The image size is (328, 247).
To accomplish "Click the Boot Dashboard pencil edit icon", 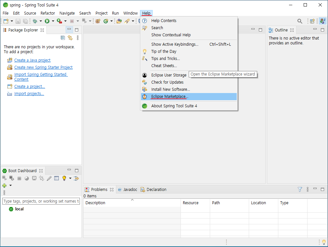I will 49,178.
